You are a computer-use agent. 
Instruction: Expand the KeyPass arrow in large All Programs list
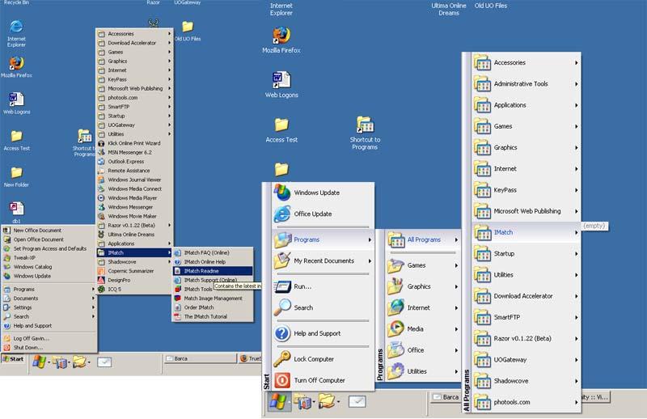click(576, 190)
